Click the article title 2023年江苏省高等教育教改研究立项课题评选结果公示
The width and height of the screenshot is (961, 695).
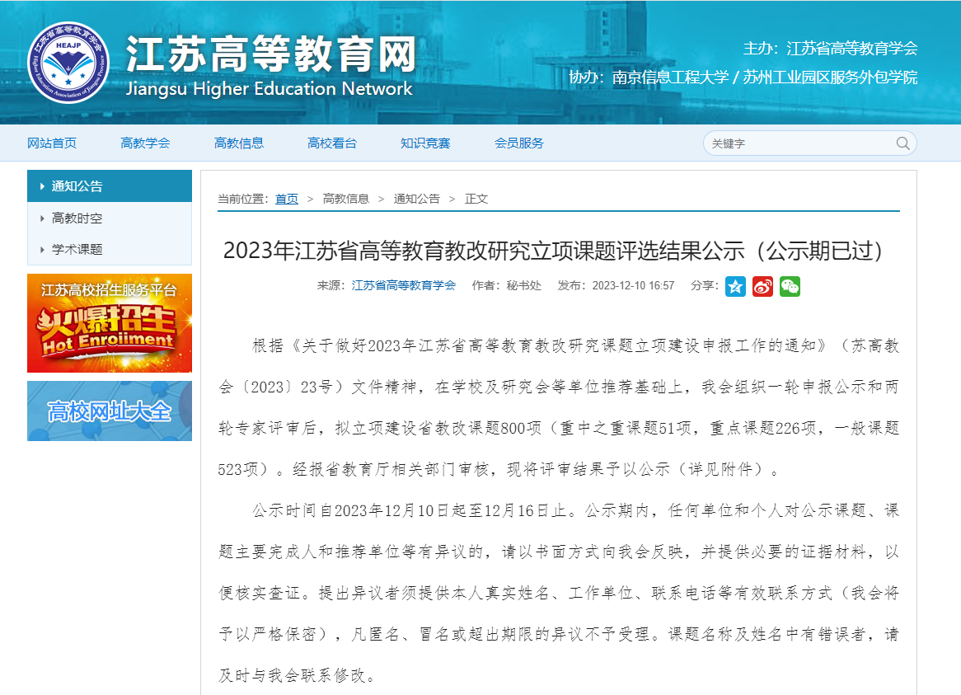coord(553,251)
